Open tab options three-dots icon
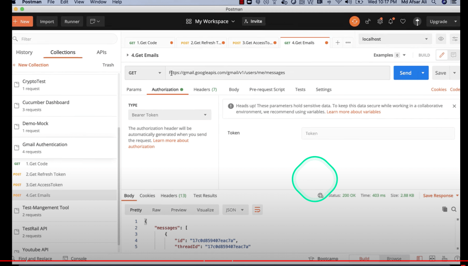Image resolution: width=468 pixels, height=266 pixels. tap(348, 43)
